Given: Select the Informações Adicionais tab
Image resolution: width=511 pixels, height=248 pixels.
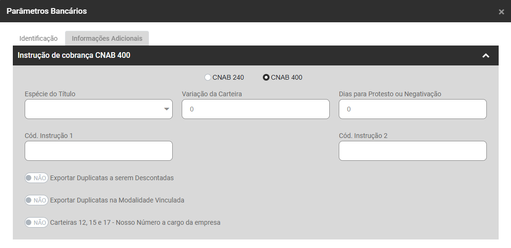Looking at the screenshot, I should click(107, 38).
